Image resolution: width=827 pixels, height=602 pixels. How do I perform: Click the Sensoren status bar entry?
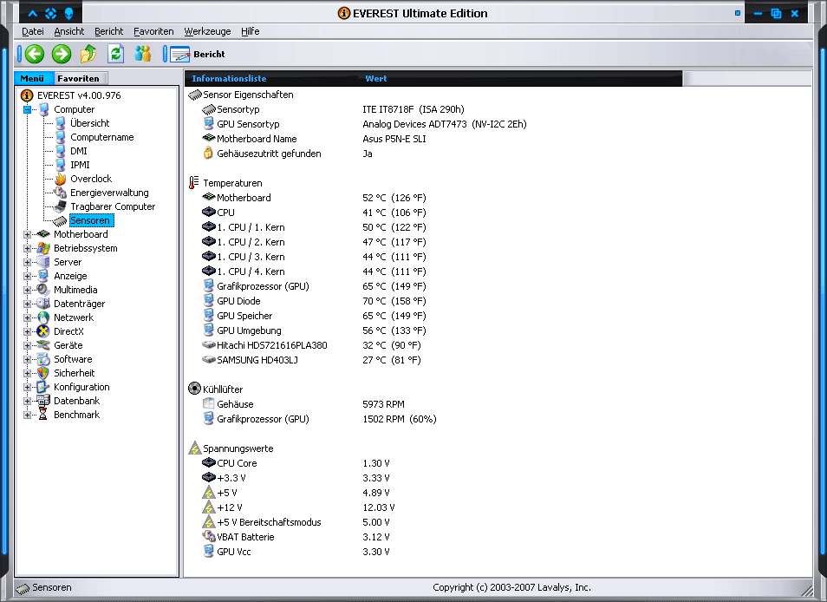[x=43, y=587]
